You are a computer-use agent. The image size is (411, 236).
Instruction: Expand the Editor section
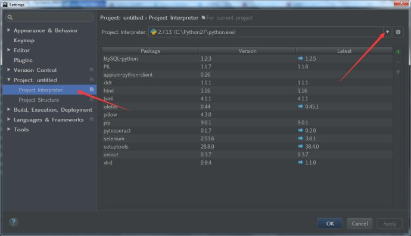point(9,50)
